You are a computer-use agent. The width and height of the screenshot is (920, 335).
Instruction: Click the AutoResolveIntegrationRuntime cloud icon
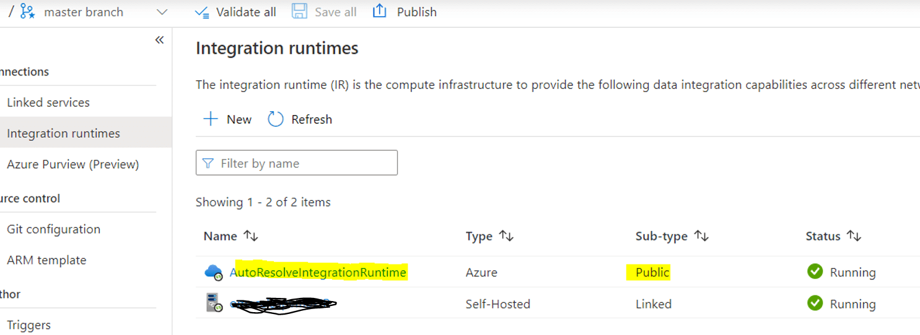pos(214,272)
